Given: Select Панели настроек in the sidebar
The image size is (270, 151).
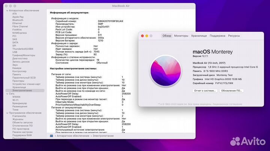Looking at the screenshot, I should [x=22, y=132].
